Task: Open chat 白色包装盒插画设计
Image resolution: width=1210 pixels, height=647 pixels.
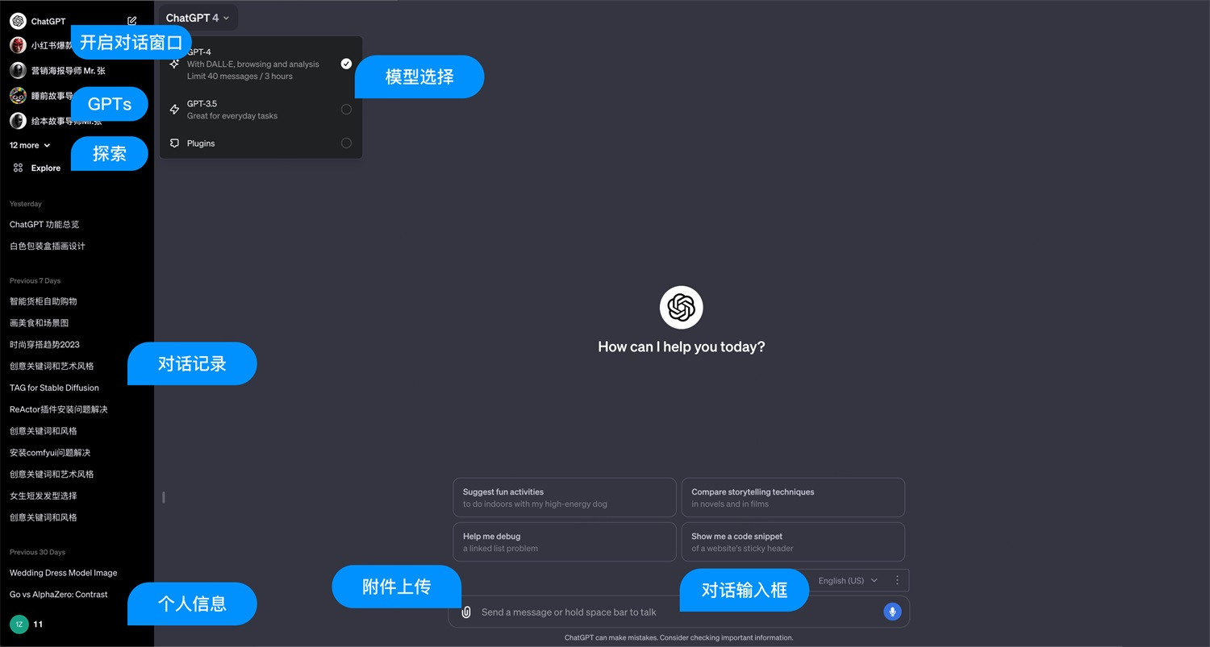Action: tap(48, 247)
